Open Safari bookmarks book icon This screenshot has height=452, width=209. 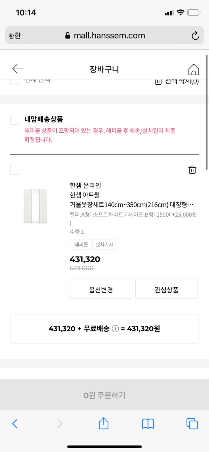click(x=148, y=424)
